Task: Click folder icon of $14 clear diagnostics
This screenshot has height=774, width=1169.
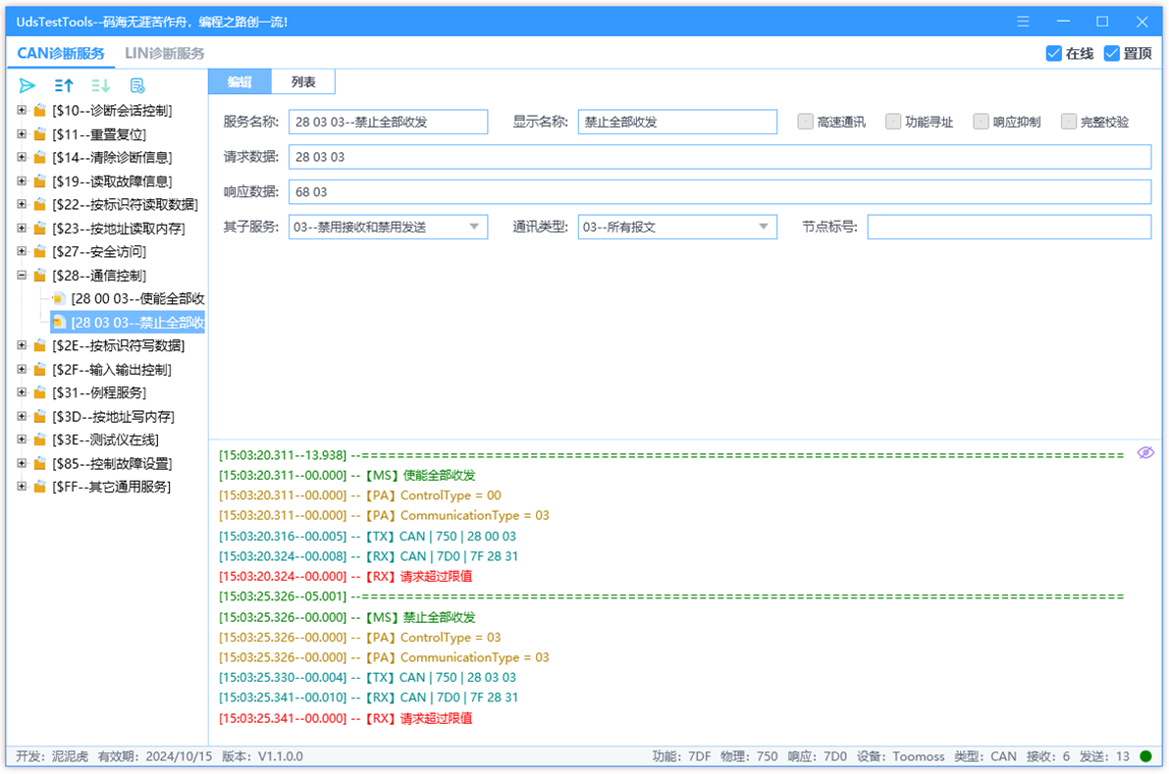Action: pos(40,158)
